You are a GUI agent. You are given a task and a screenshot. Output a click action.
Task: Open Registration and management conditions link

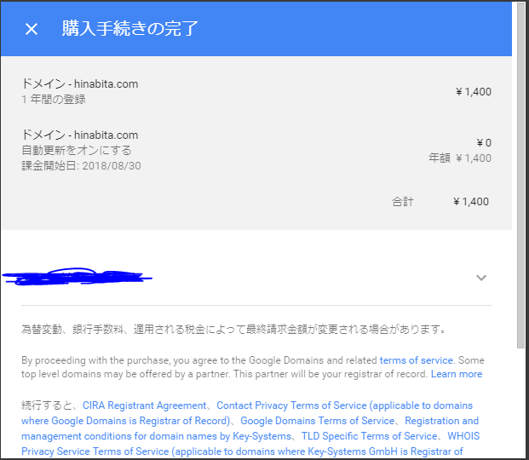pos(250,428)
